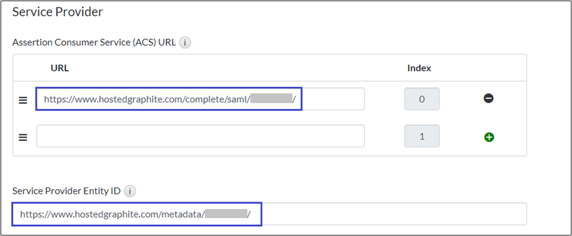This screenshot has width=572, height=236.
Task: Remove the first ACS URL row
Action: pos(488,99)
